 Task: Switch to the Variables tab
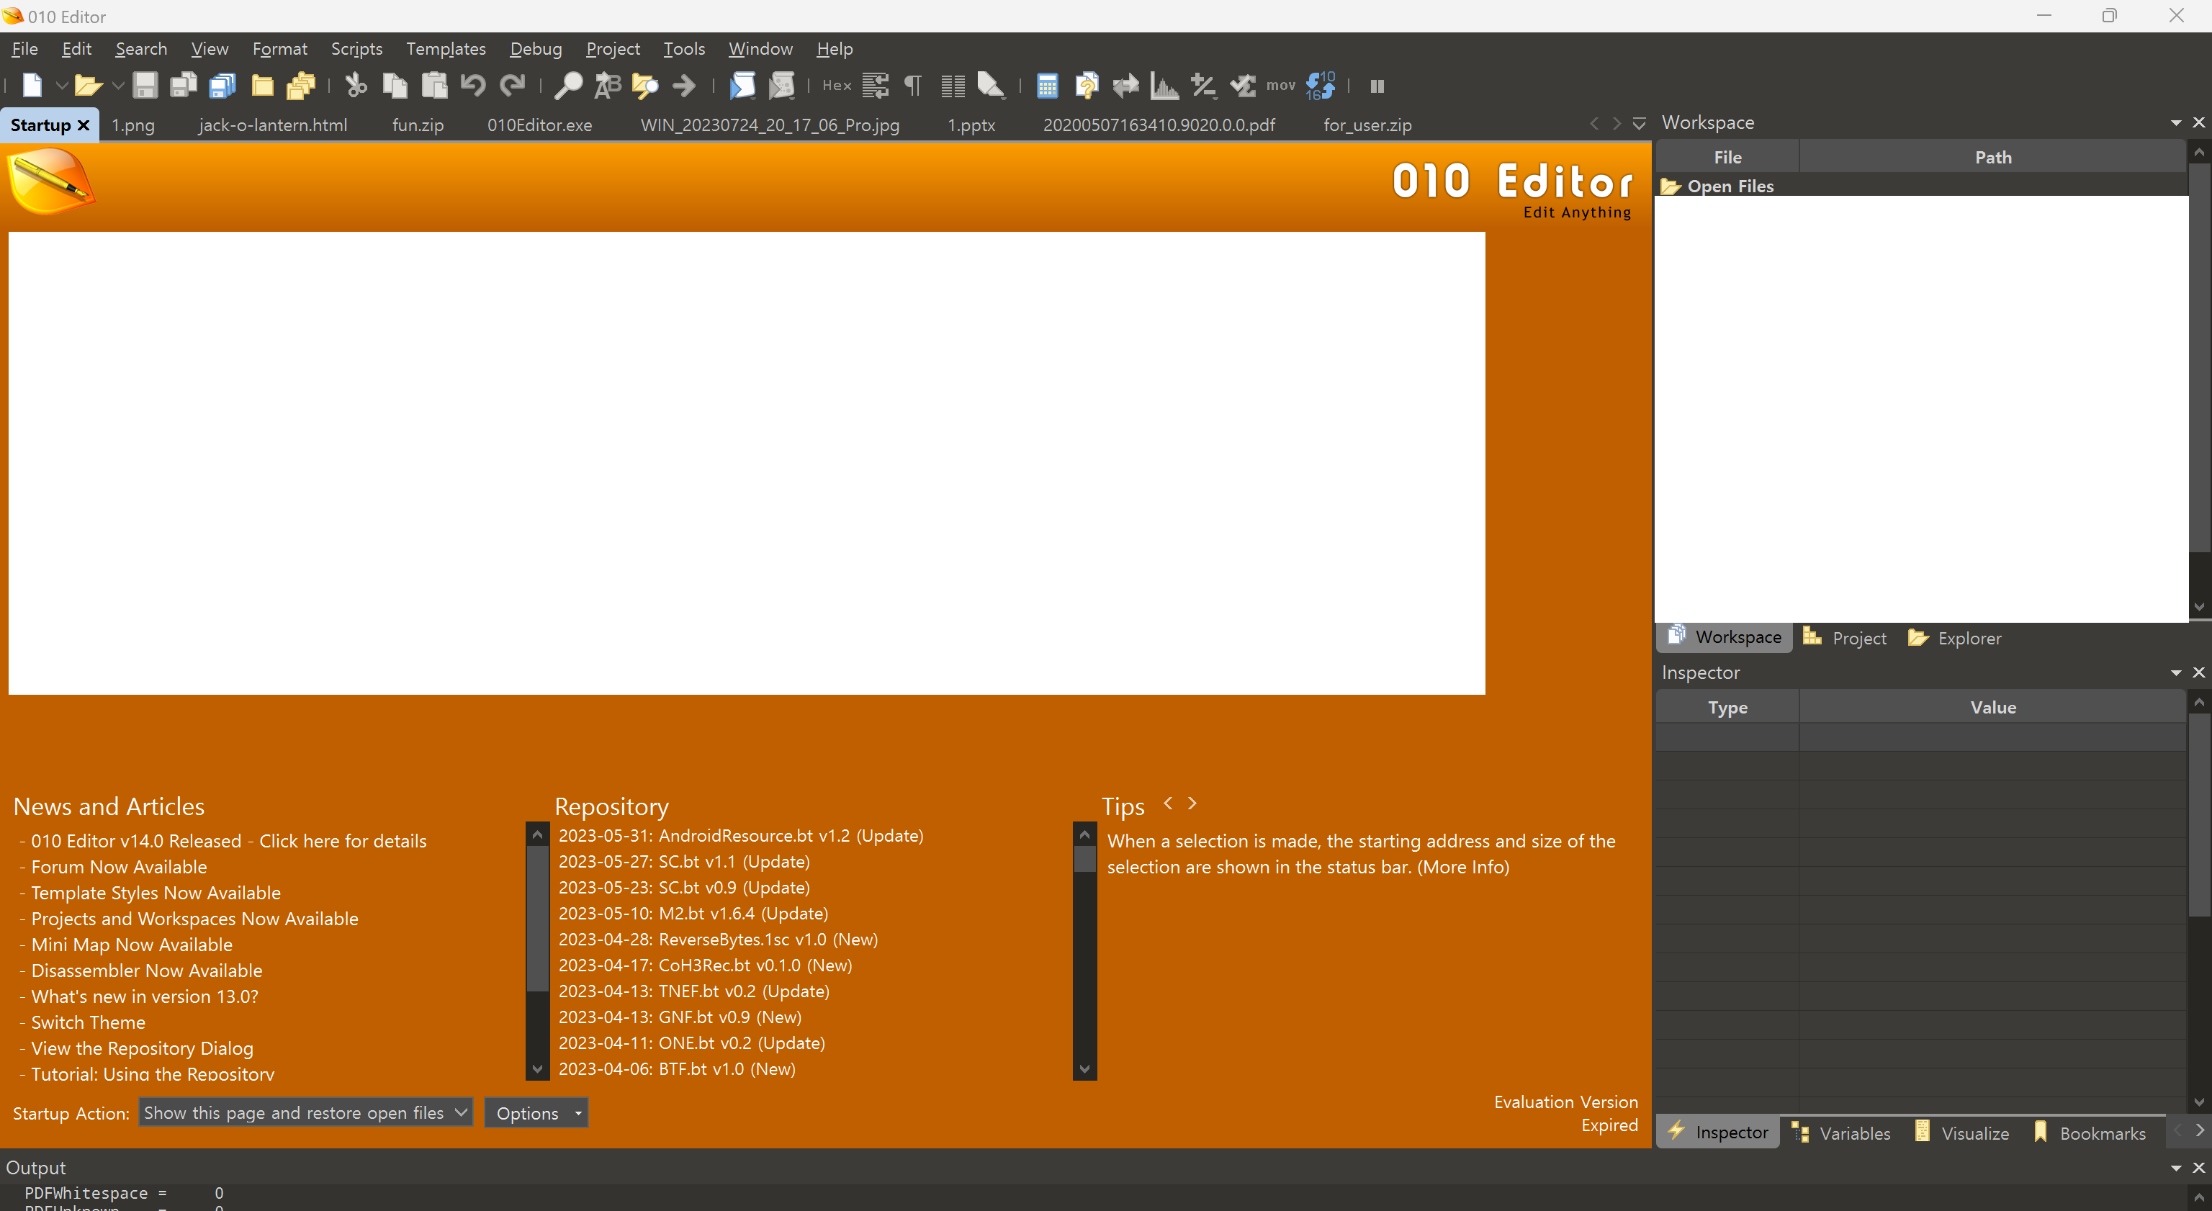pyautogui.click(x=1840, y=1133)
